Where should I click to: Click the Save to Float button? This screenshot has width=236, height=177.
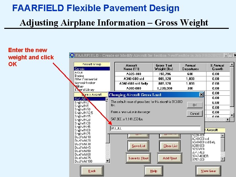(138, 158)
